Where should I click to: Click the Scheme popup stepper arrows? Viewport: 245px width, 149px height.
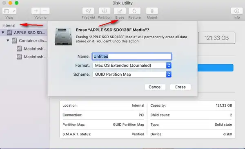point(169,74)
